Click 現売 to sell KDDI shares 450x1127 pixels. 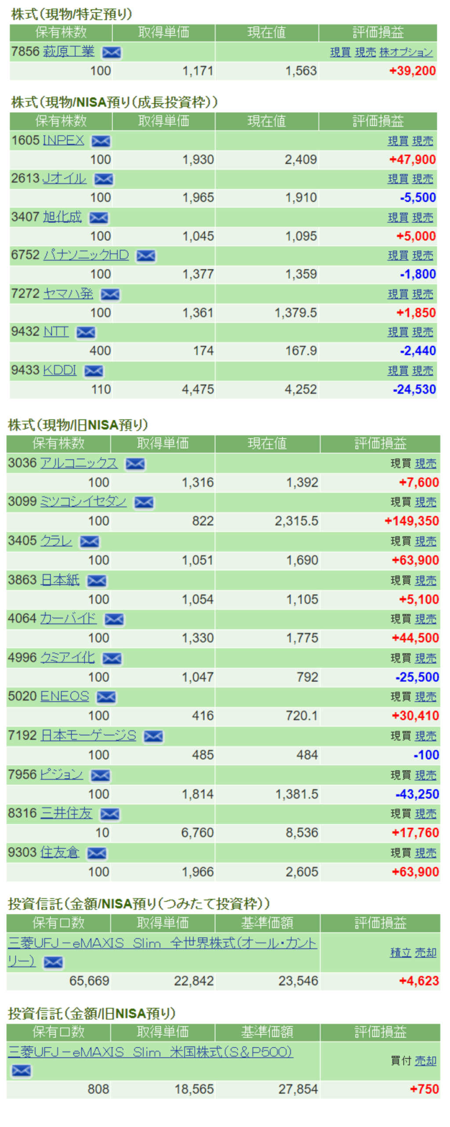click(x=422, y=371)
